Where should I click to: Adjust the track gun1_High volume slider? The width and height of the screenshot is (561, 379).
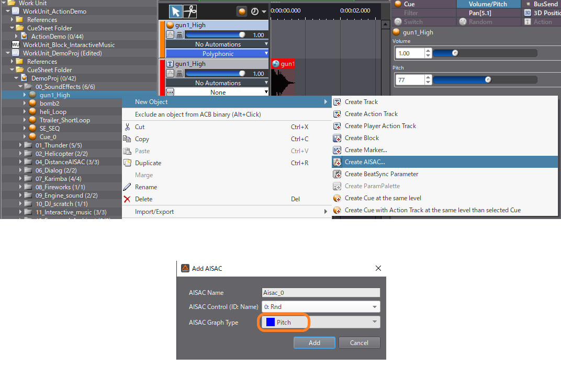(x=215, y=73)
